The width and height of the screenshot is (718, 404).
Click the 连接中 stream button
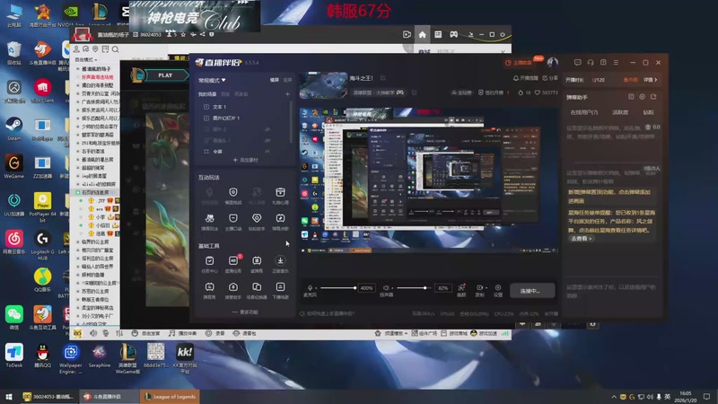[532, 290]
